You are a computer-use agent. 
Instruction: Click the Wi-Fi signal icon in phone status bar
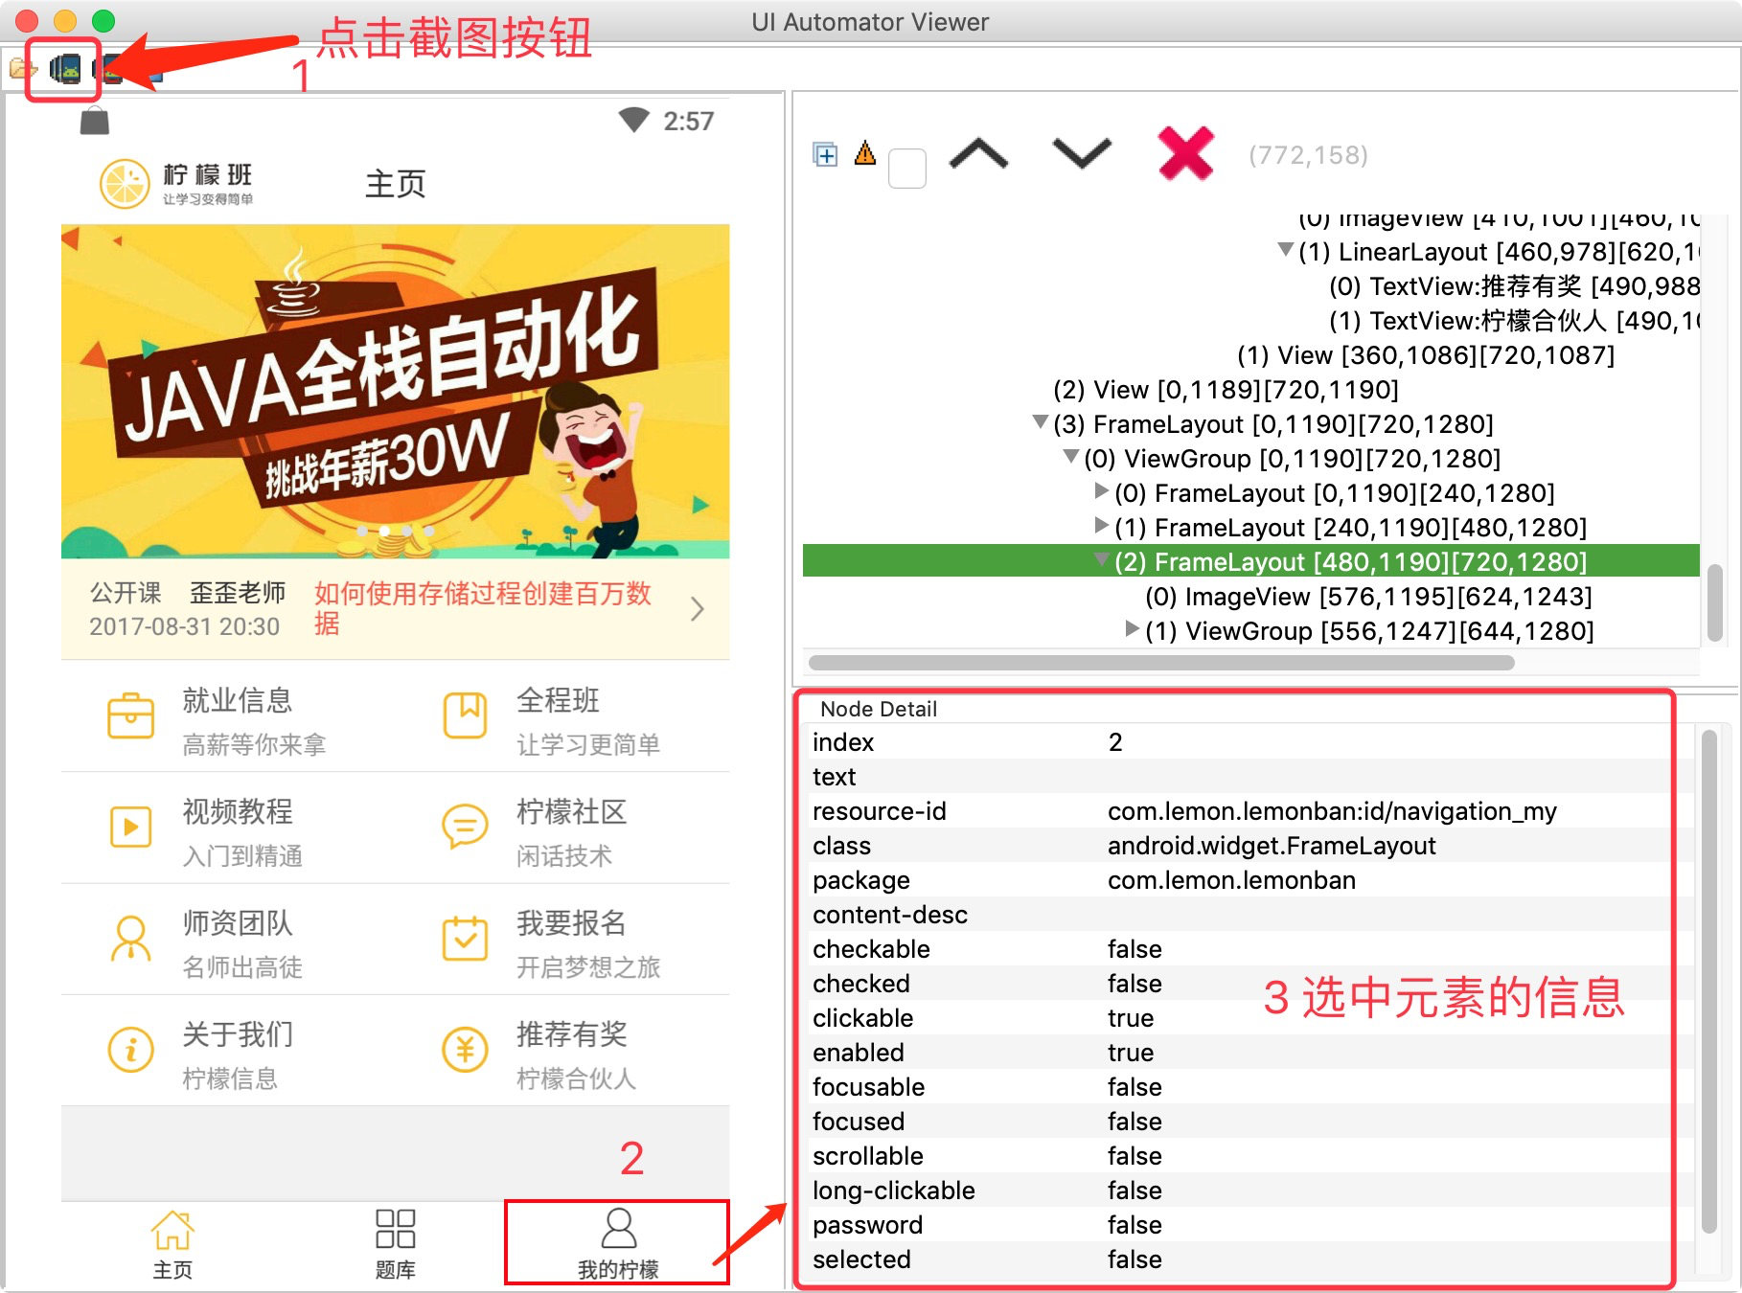pyautogui.click(x=633, y=120)
